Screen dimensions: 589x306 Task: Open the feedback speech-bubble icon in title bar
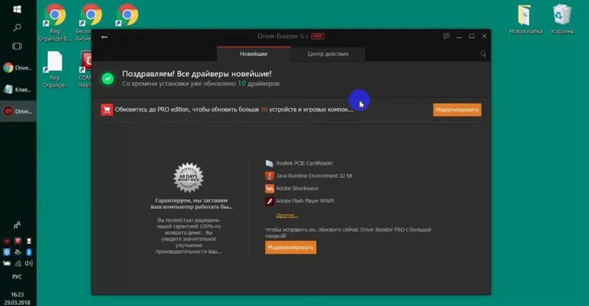click(x=446, y=36)
